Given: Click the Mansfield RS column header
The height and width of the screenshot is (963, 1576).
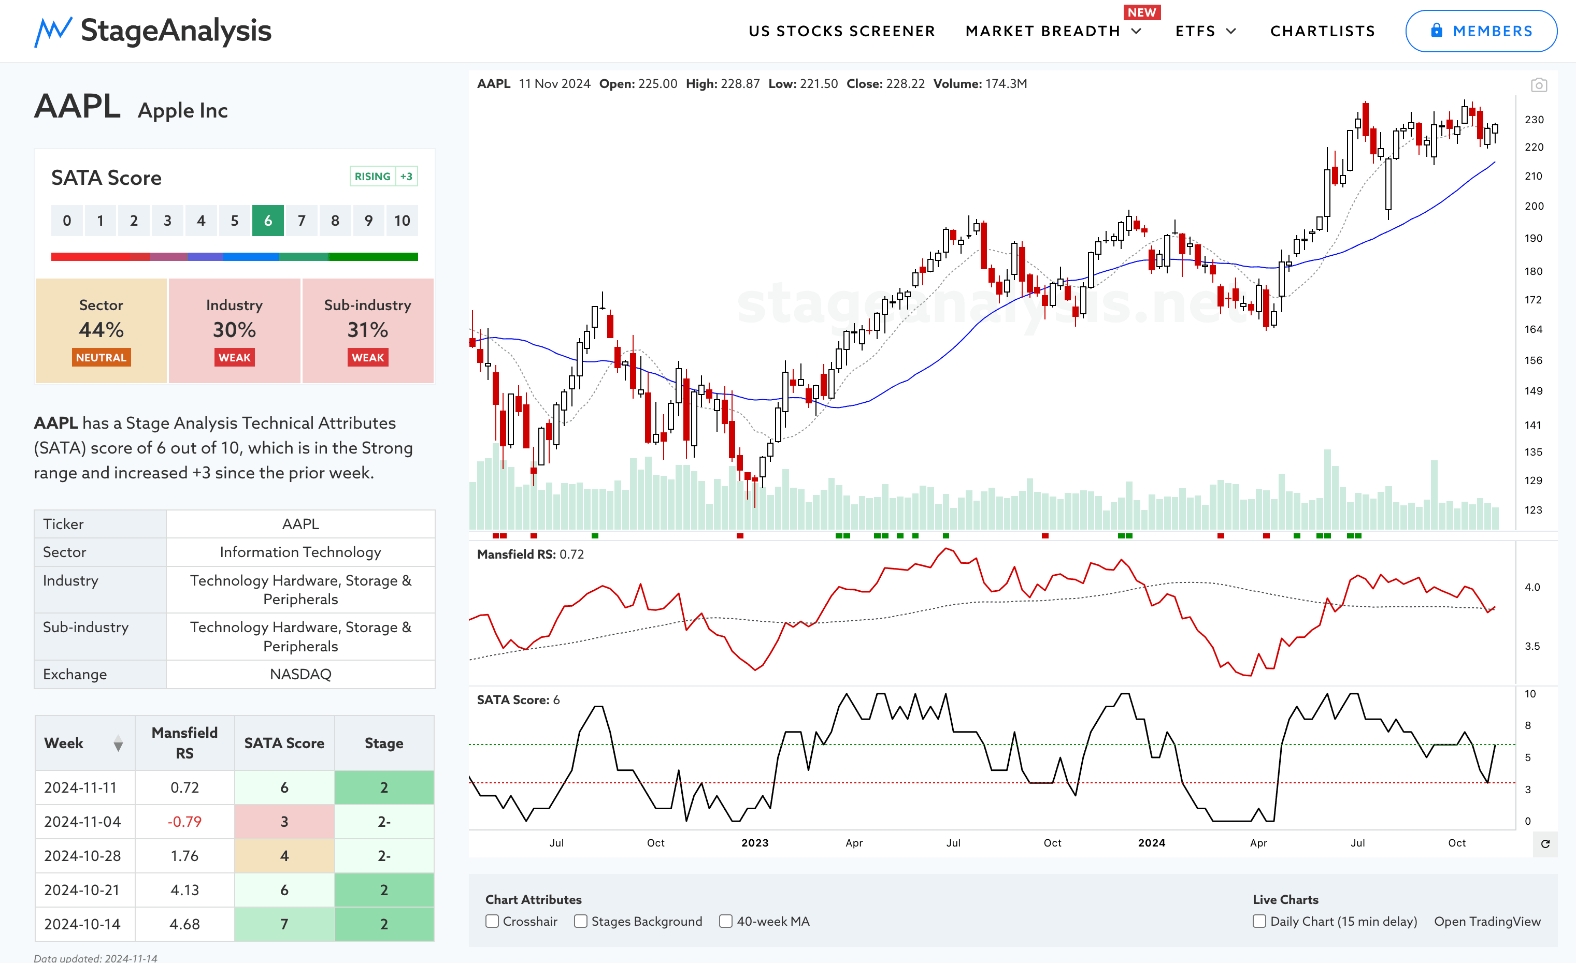Looking at the screenshot, I should (x=185, y=743).
